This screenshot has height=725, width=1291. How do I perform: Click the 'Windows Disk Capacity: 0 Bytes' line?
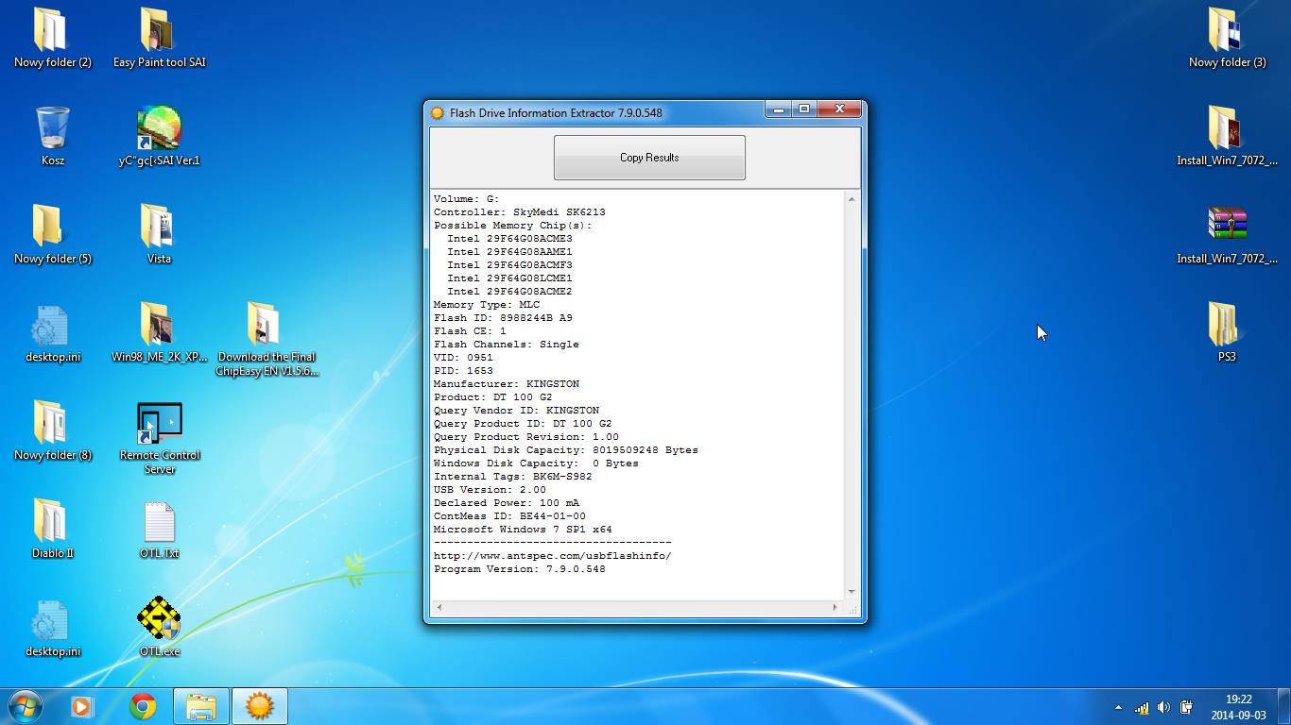click(x=536, y=464)
